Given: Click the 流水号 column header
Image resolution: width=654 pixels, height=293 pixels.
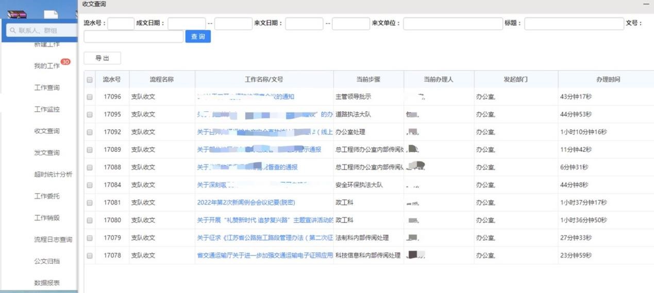Looking at the screenshot, I should coord(112,79).
